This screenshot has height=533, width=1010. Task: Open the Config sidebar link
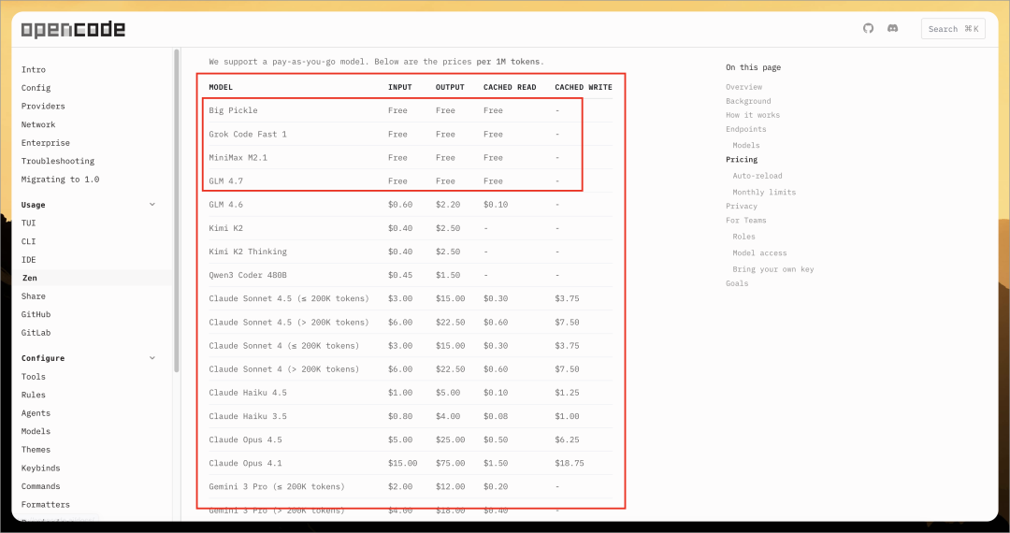(x=36, y=88)
